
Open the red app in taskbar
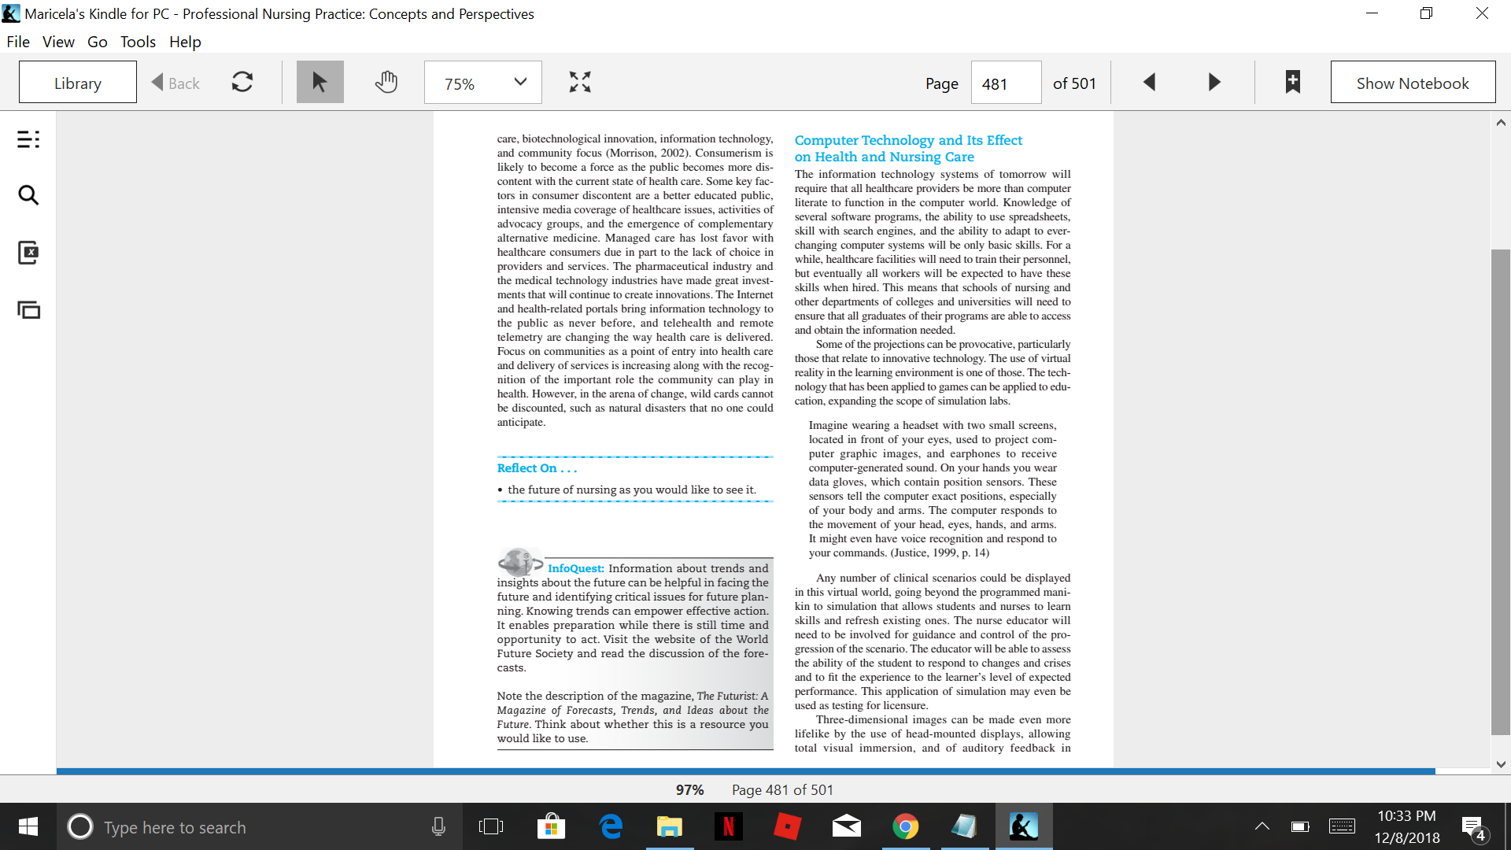[788, 826]
